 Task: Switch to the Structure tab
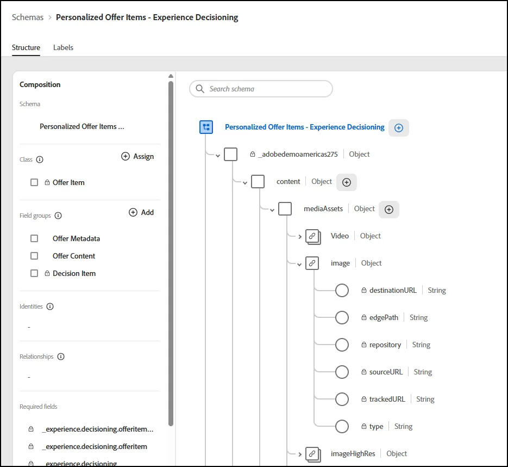[26, 48]
